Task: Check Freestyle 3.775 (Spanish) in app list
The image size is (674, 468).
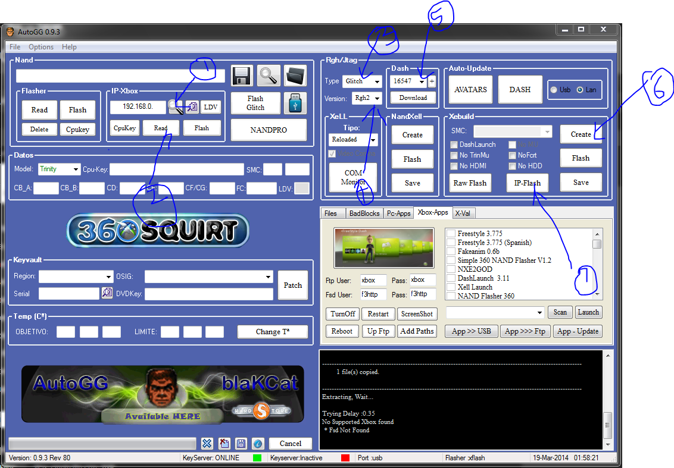Action: (451, 243)
